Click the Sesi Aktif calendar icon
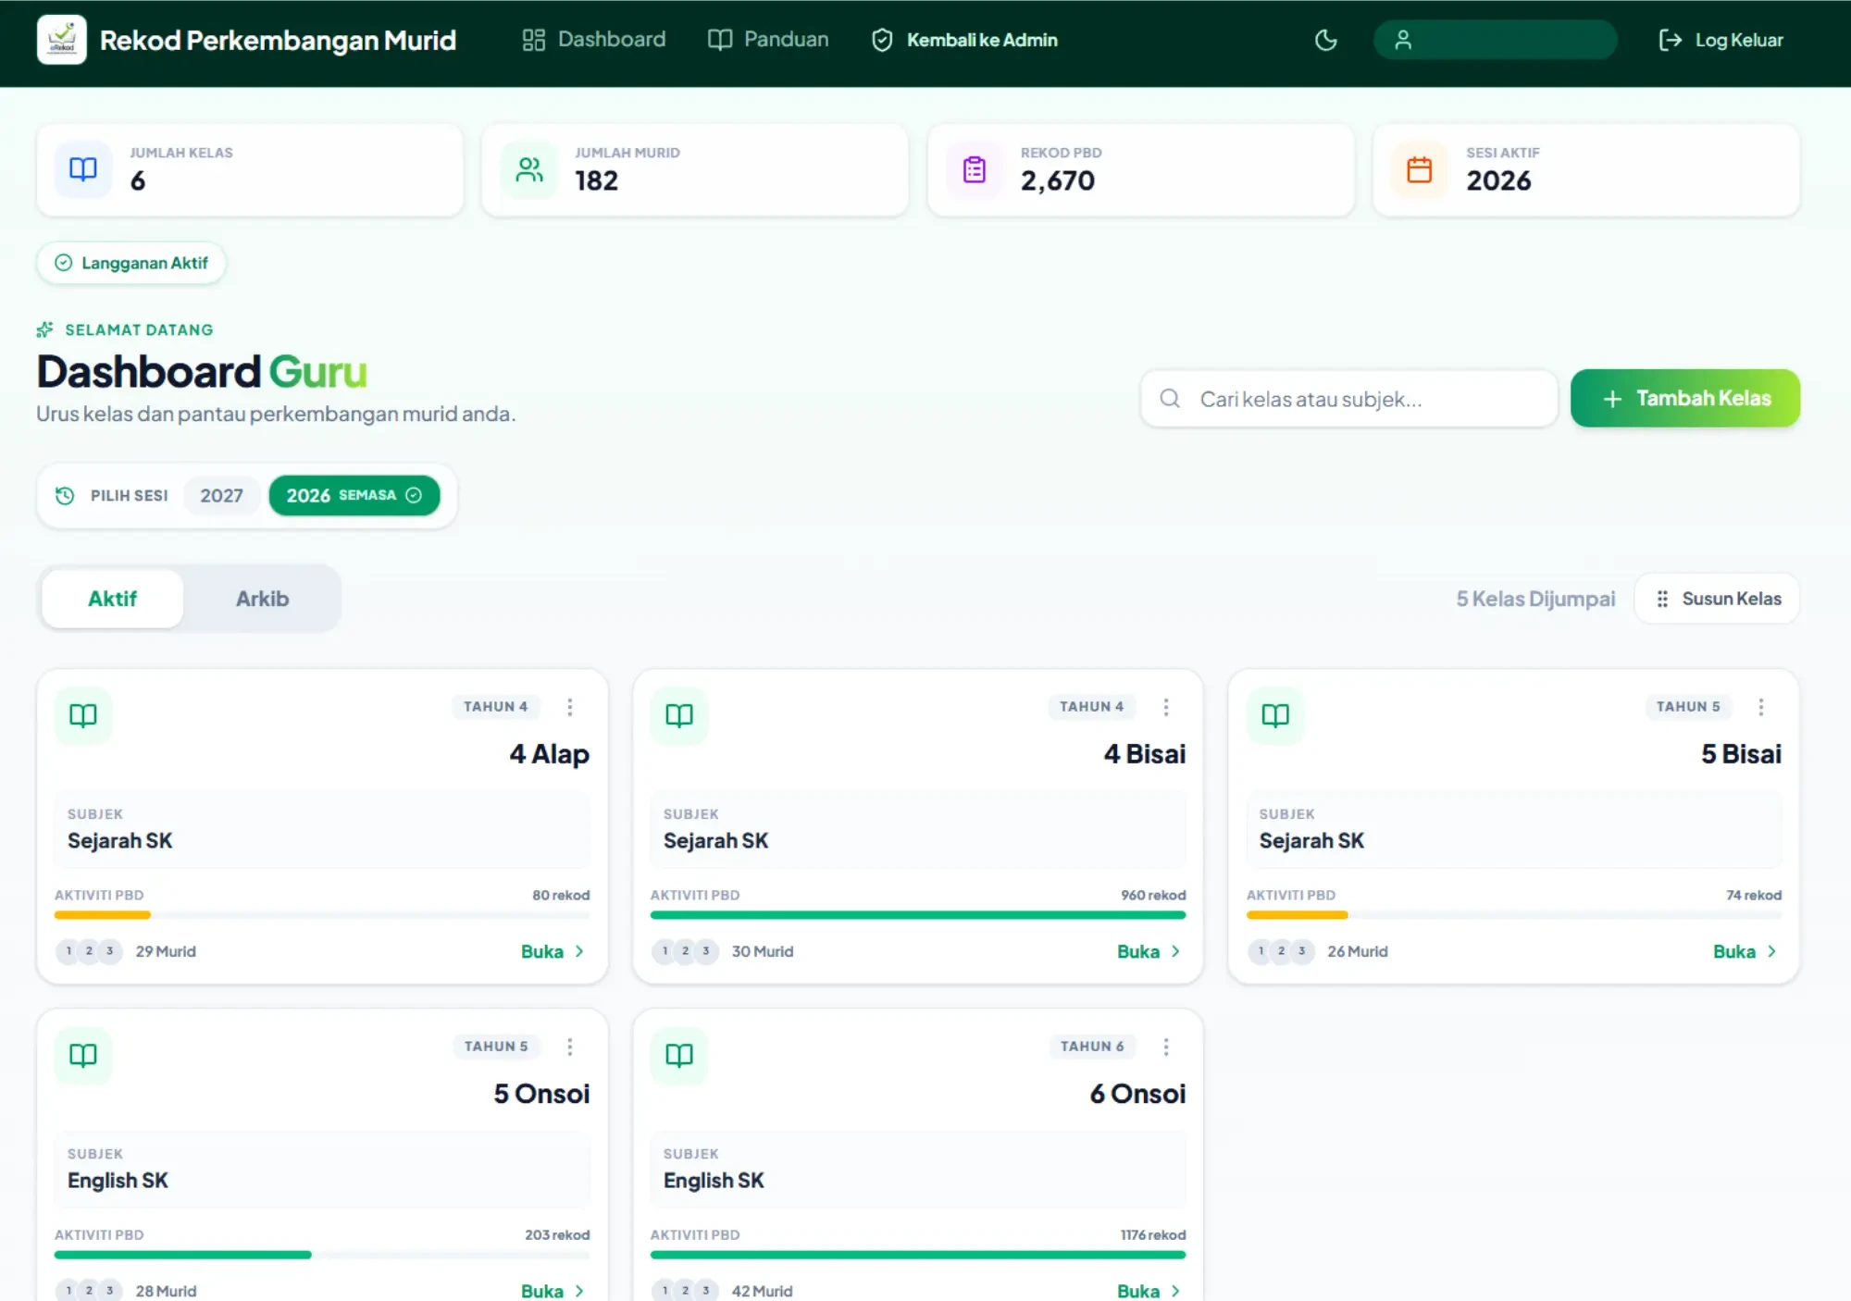 pos(1420,169)
